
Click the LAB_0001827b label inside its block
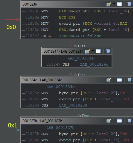click(x=60, y=128)
